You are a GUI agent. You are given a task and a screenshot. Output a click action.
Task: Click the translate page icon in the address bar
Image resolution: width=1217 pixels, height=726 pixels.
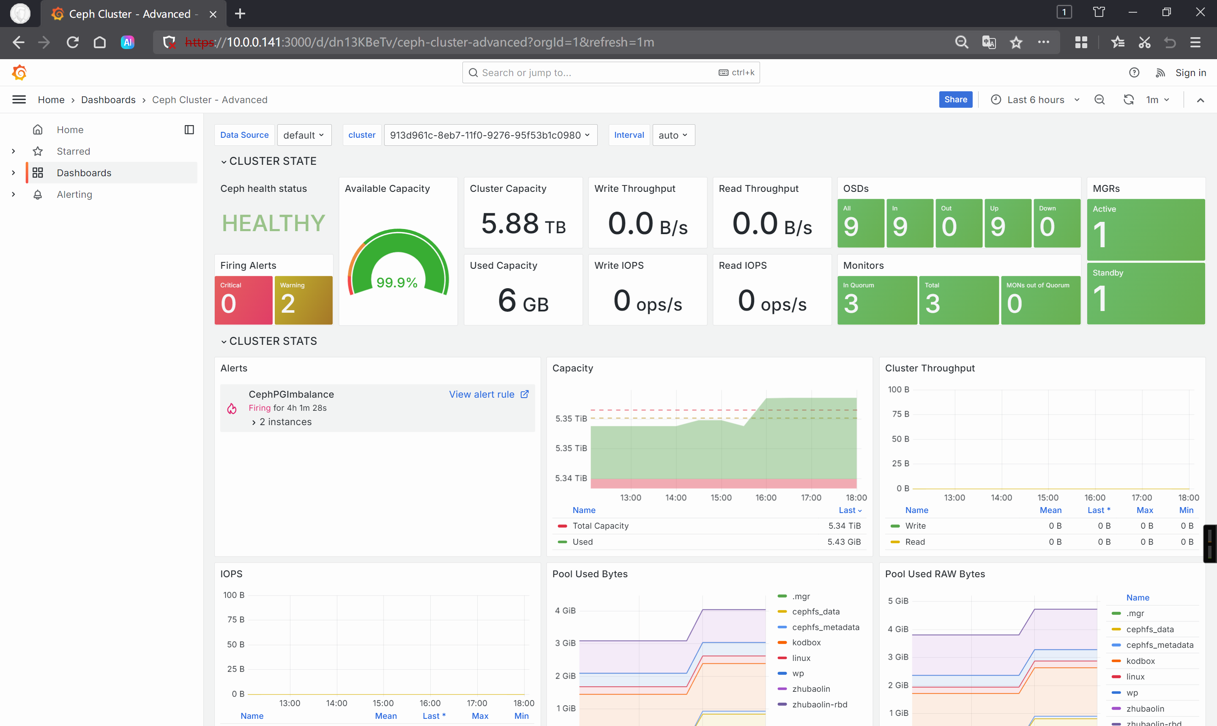coord(989,43)
